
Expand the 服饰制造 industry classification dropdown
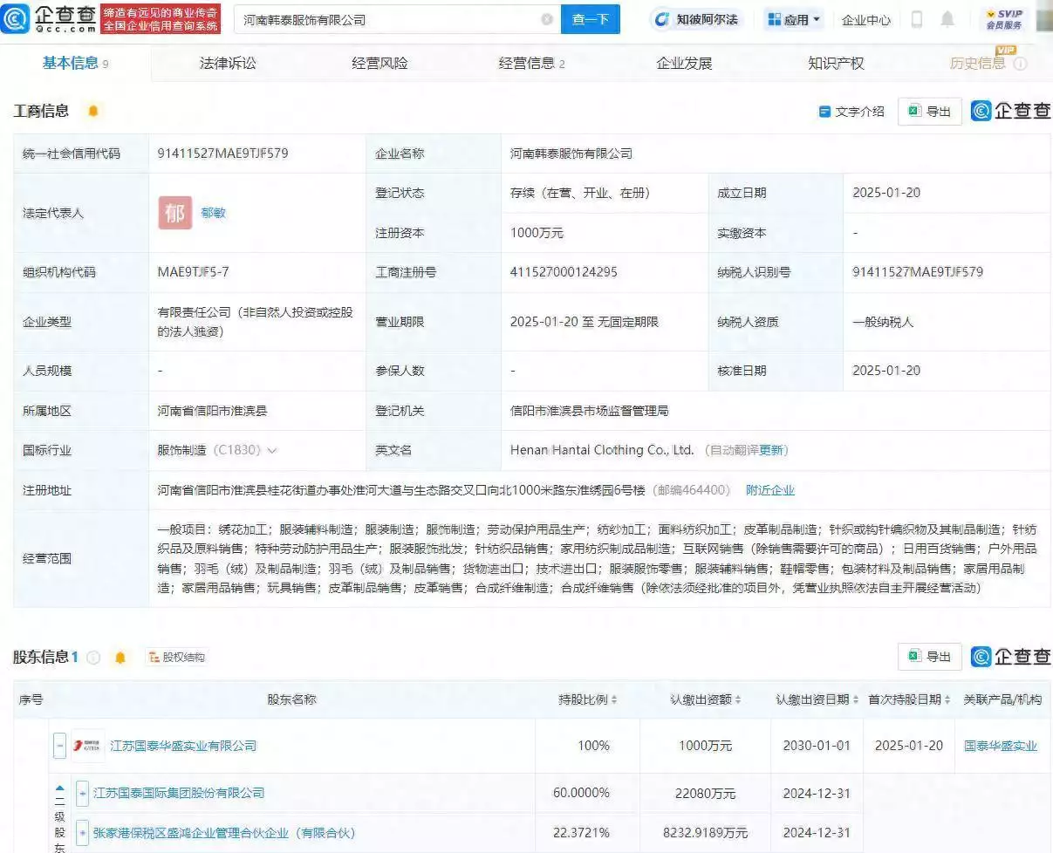point(272,451)
